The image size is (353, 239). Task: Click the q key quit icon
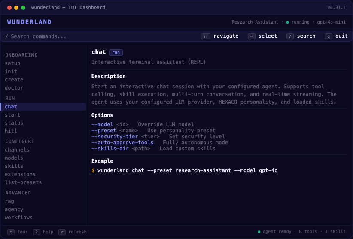pos(329,36)
